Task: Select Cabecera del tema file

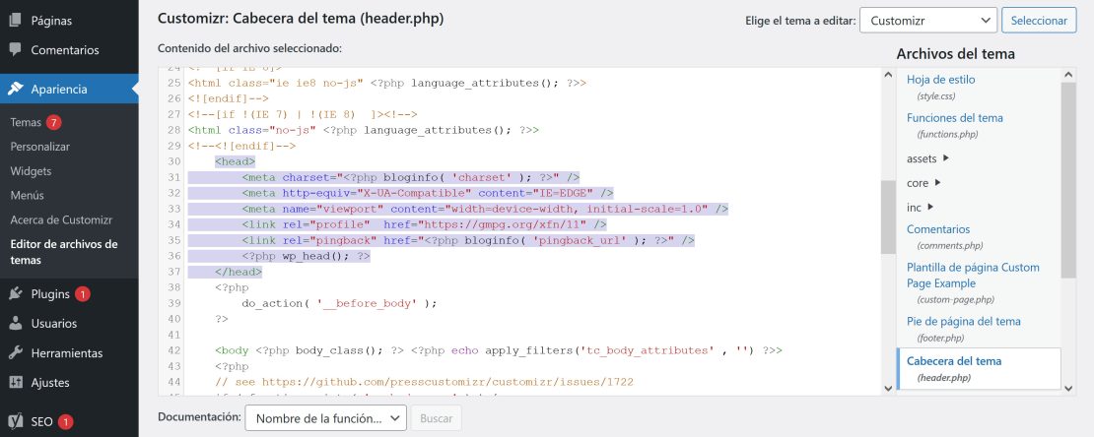Action: (x=978, y=369)
